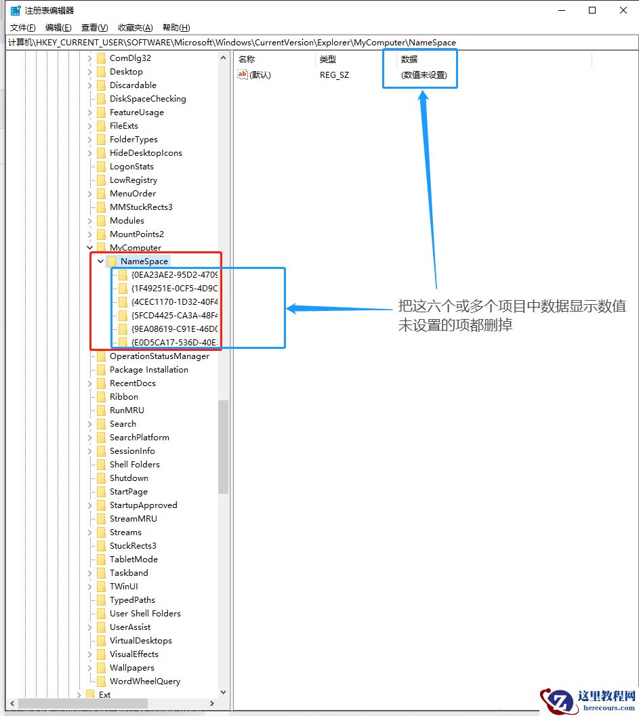Click the VirtualDesktops folder icon

(103, 640)
